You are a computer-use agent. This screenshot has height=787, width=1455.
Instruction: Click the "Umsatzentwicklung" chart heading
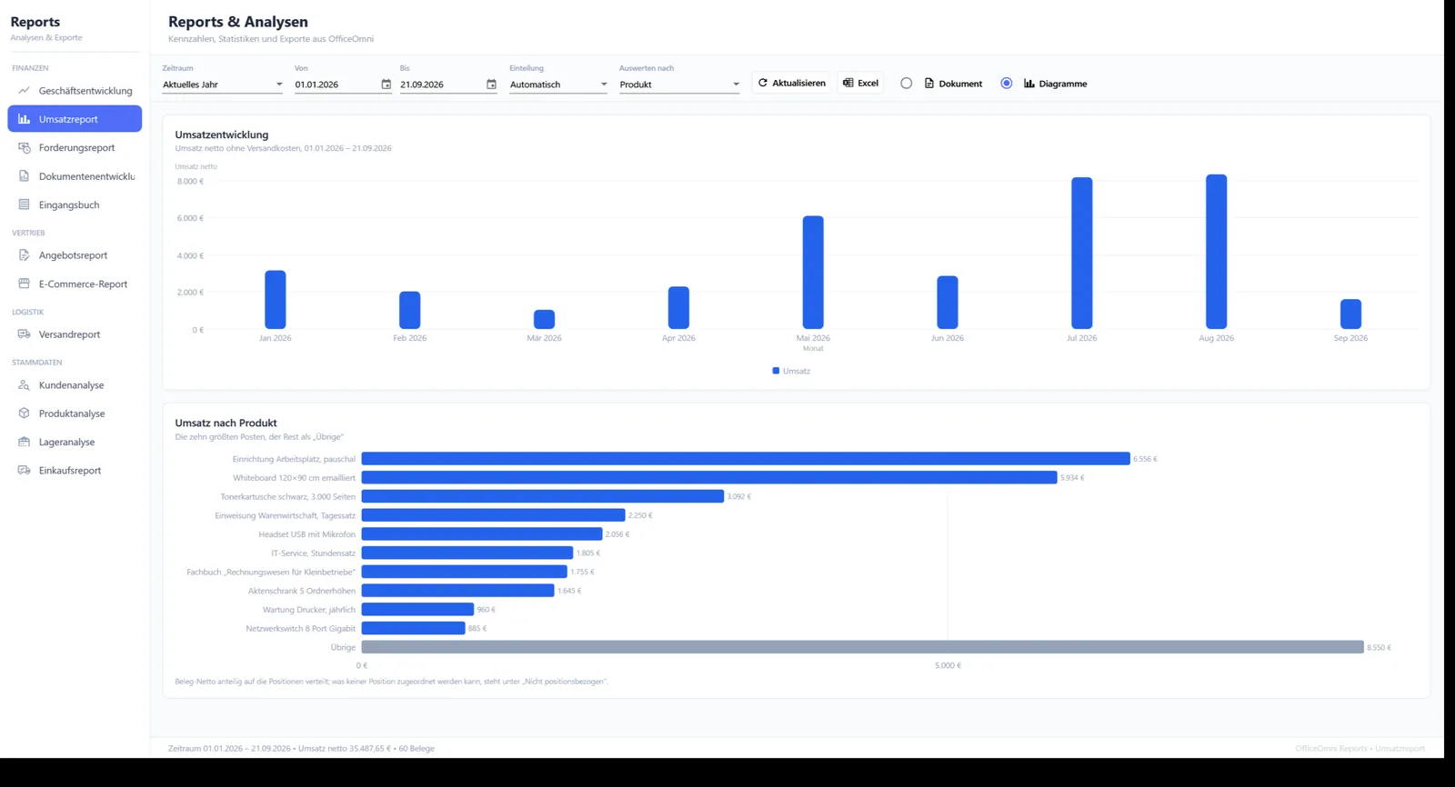point(222,134)
